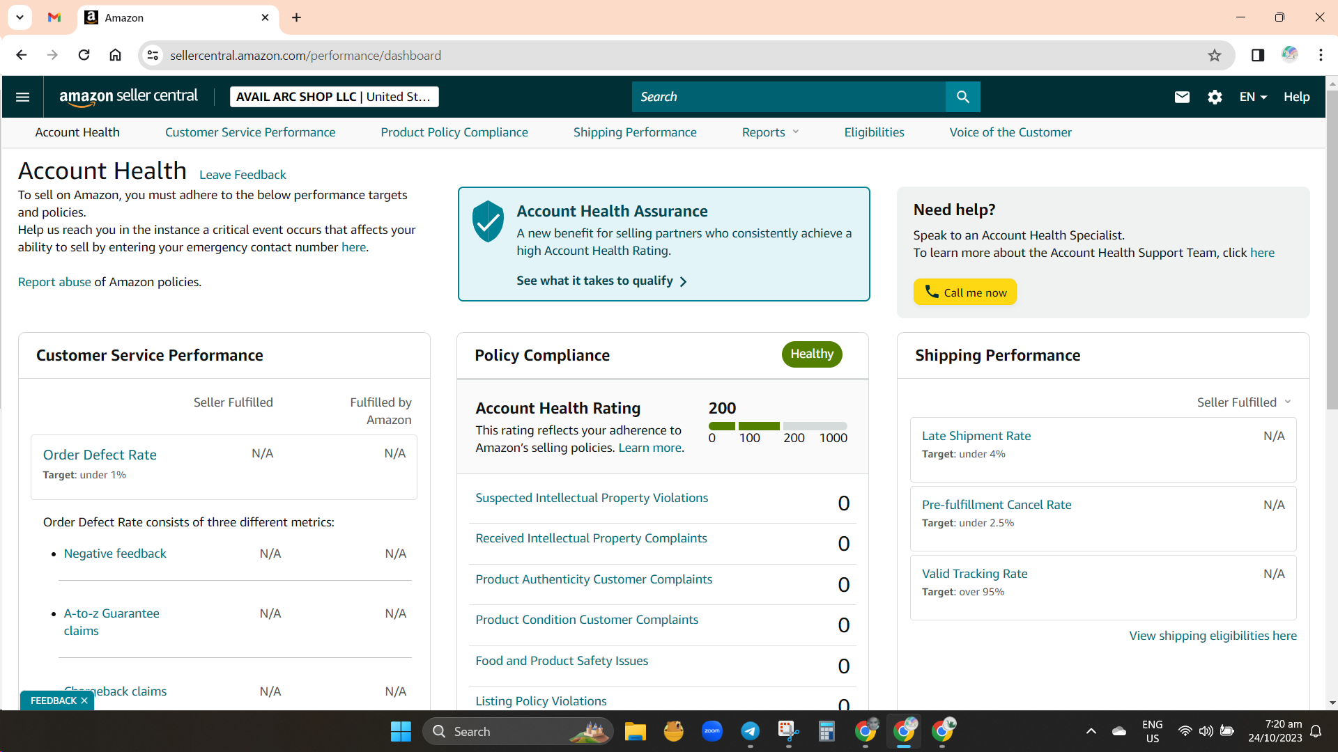
Task: Click the browser address bar URL
Action: [305, 55]
